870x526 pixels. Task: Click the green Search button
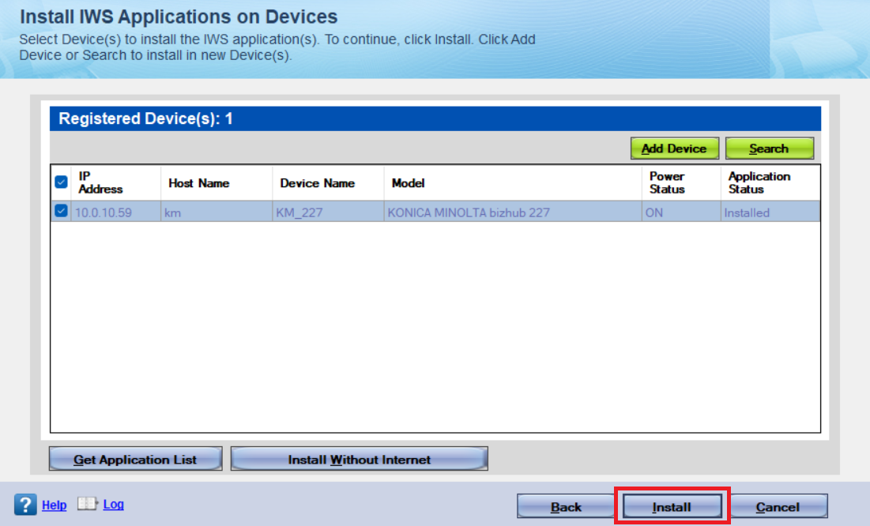tap(769, 148)
